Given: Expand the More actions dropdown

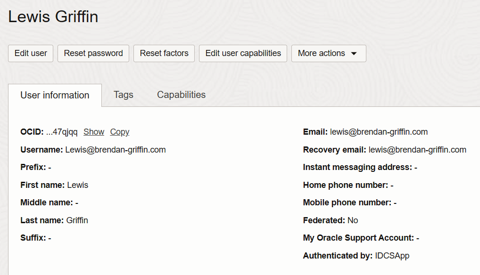Looking at the screenshot, I should pyautogui.click(x=328, y=53).
